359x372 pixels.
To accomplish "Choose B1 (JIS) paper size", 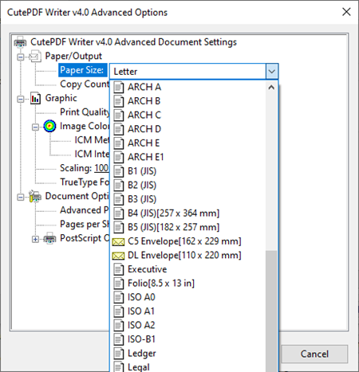I will [x=187, y=171].
